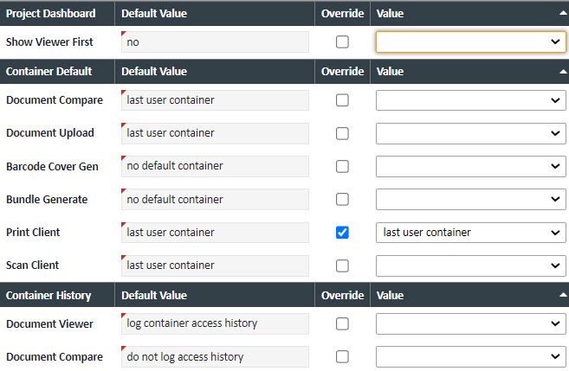Viewport: 569px width, 371px height.
Task: Check override for Document Upload
Action: tap(342, 133)
